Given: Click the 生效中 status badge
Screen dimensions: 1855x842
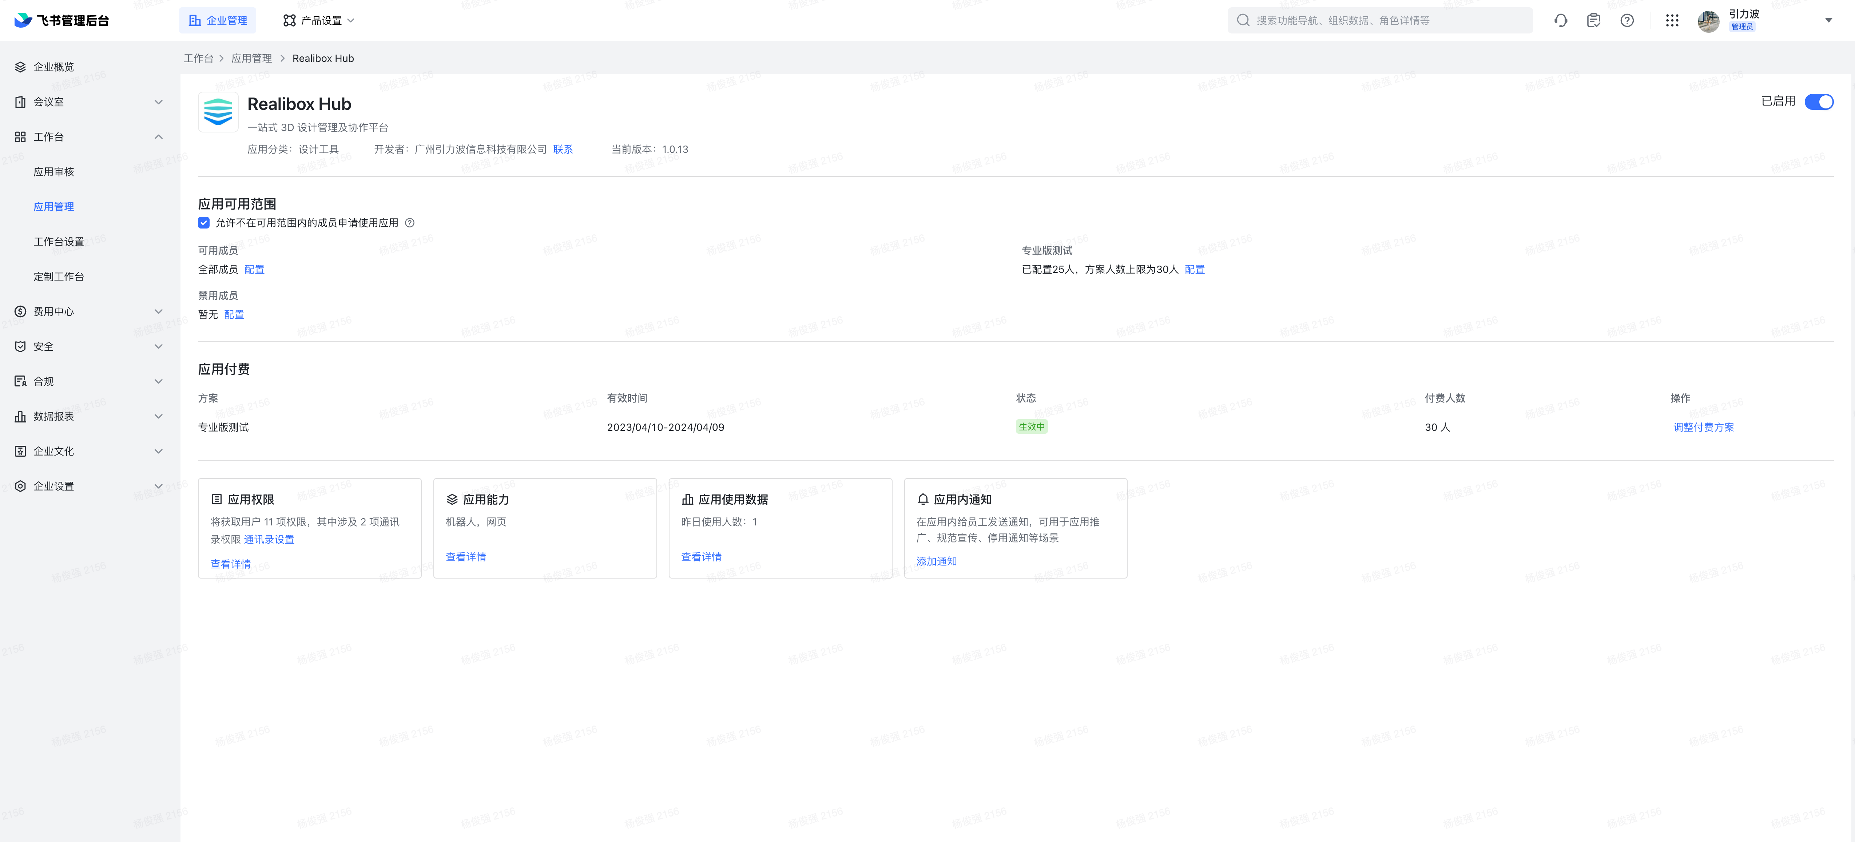Looking at the screenshot, I should coord(1032,426).
